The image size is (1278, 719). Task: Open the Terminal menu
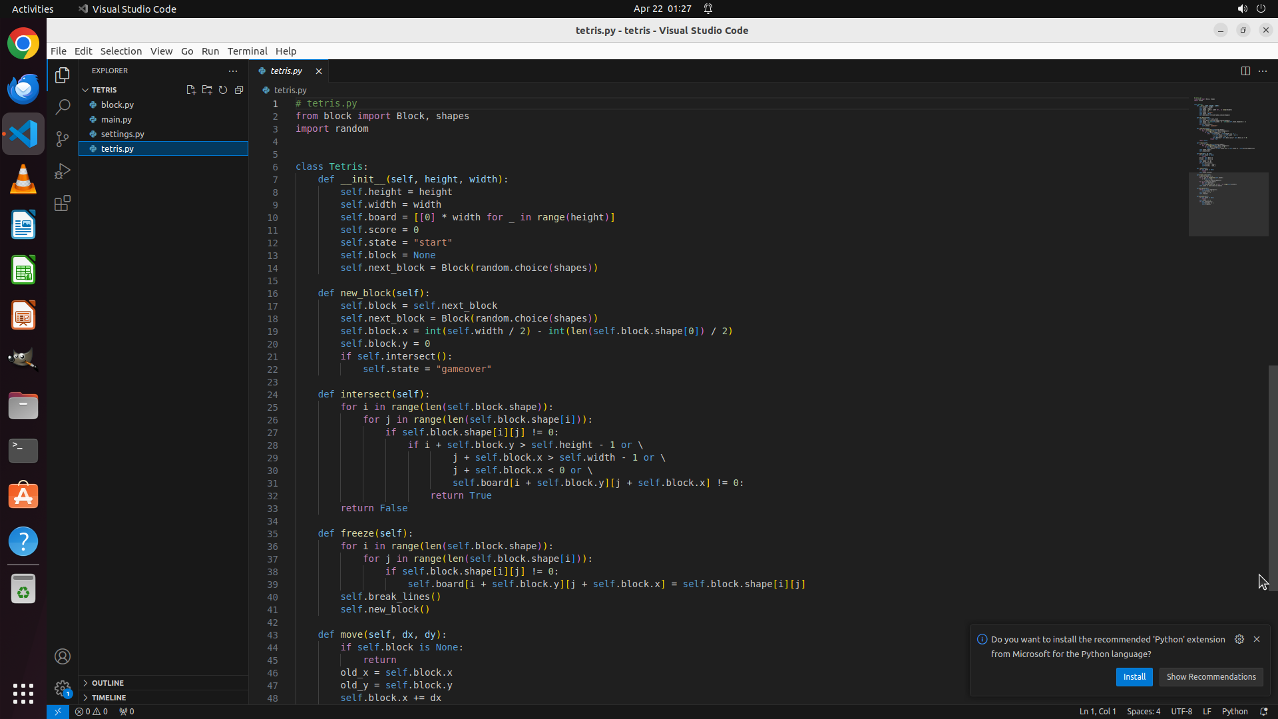coord(247,51)
